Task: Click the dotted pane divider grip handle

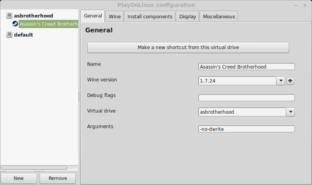Action: tap(79, 97)
